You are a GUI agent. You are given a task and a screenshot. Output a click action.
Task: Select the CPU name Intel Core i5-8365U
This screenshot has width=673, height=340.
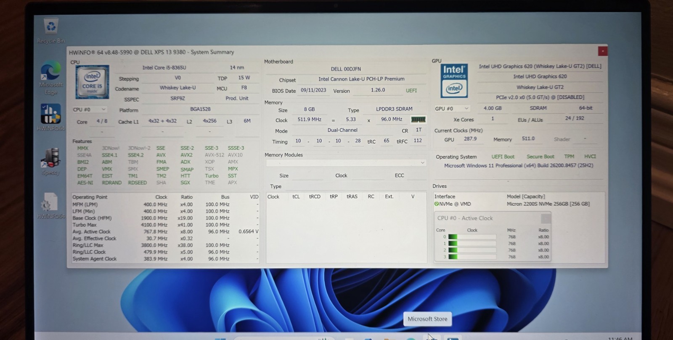[x=164, y=68]
